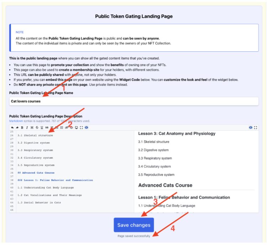
Task: Click the 'Advanced Cats Course' line in the editor
Action: pyautogui.click(x=37, y=173)
